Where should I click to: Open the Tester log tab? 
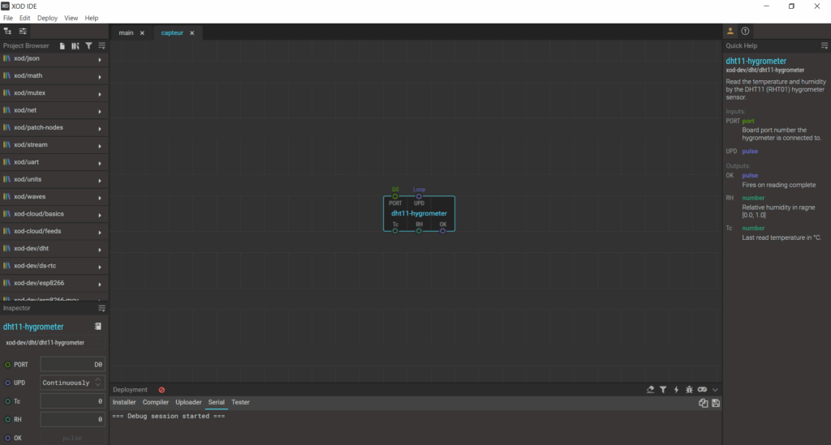coord(240,402)
